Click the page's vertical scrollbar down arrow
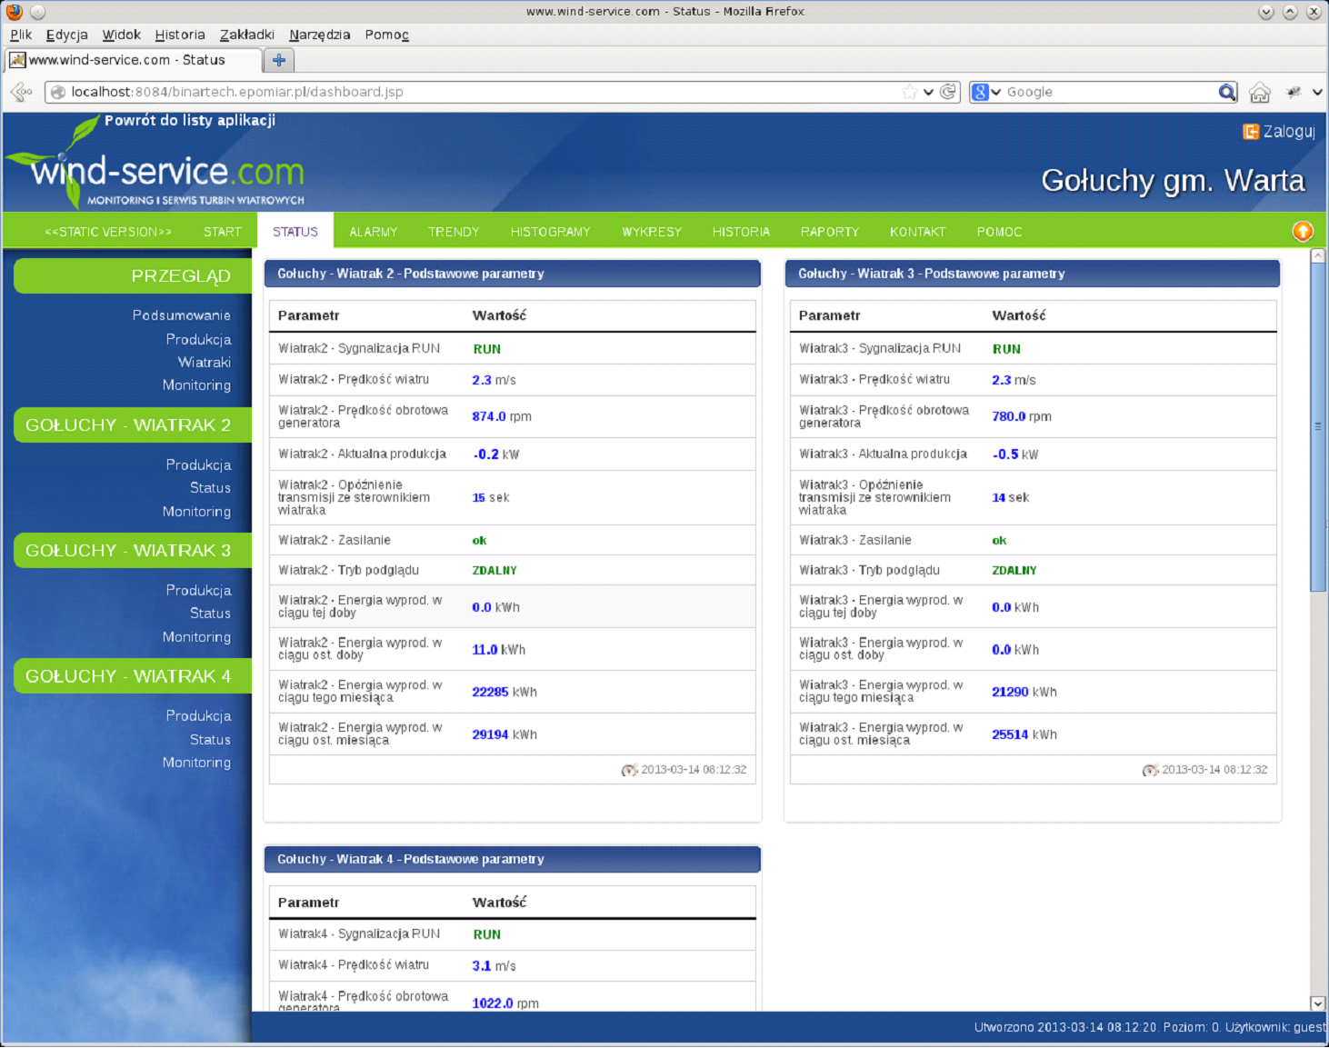Viewport: 1329px width, 1048px height. (1317, 1003)
